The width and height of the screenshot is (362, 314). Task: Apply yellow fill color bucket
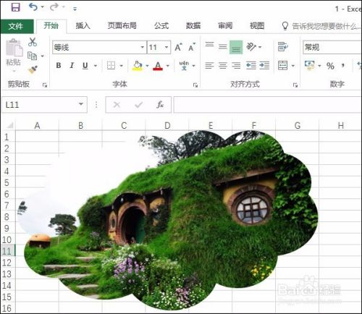138,65
